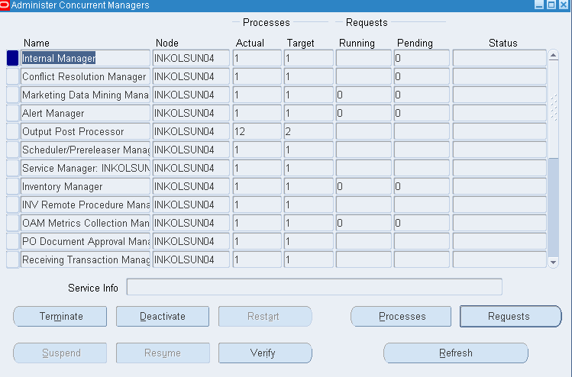
Task: Click the Oracle window icon in title bar
Action: click(5, 5)
